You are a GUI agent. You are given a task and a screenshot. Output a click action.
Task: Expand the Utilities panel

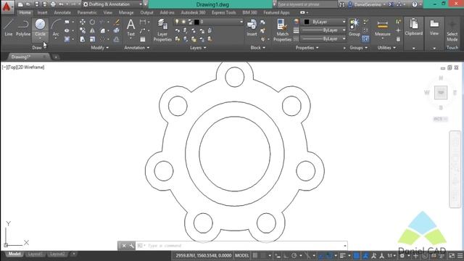click(386, 48)
